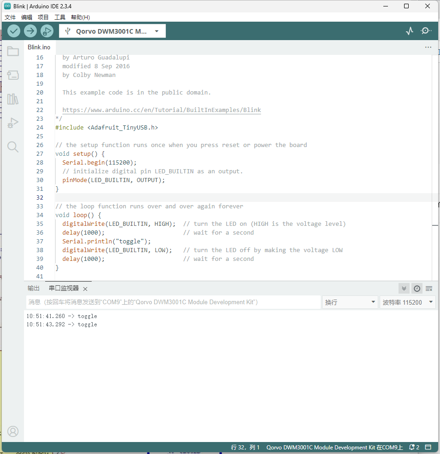The image size is (440, 454).
Task: Open the Debug sidebar panel icon
Action: [13, 123]
